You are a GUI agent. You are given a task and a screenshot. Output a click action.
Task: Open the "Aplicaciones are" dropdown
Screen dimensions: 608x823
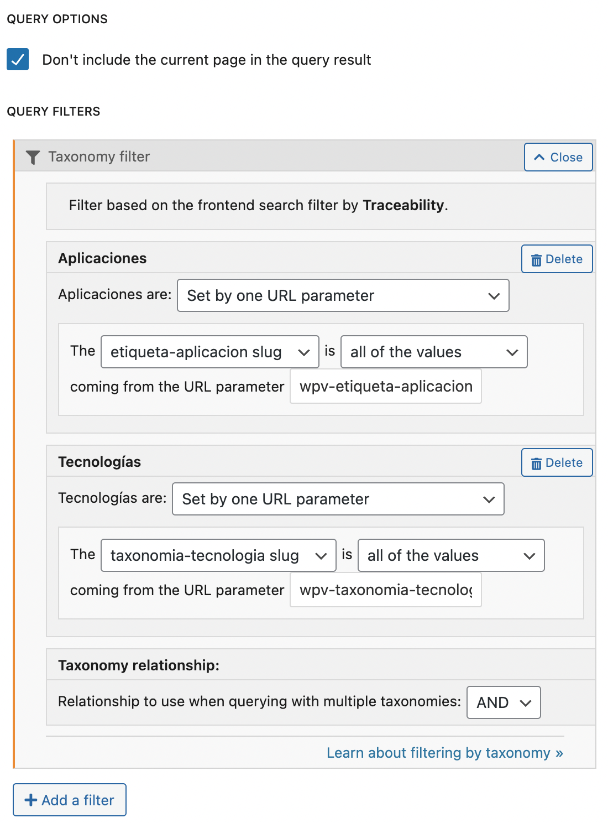[x=343, y=295]
